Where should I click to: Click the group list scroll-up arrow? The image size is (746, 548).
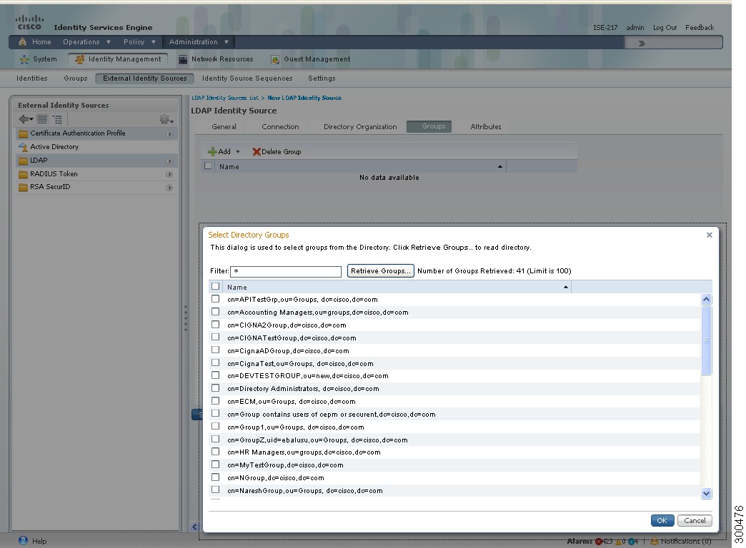[707, 300]
